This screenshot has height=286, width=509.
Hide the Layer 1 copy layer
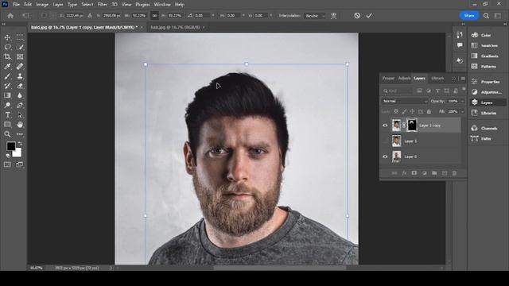[385, 126]
